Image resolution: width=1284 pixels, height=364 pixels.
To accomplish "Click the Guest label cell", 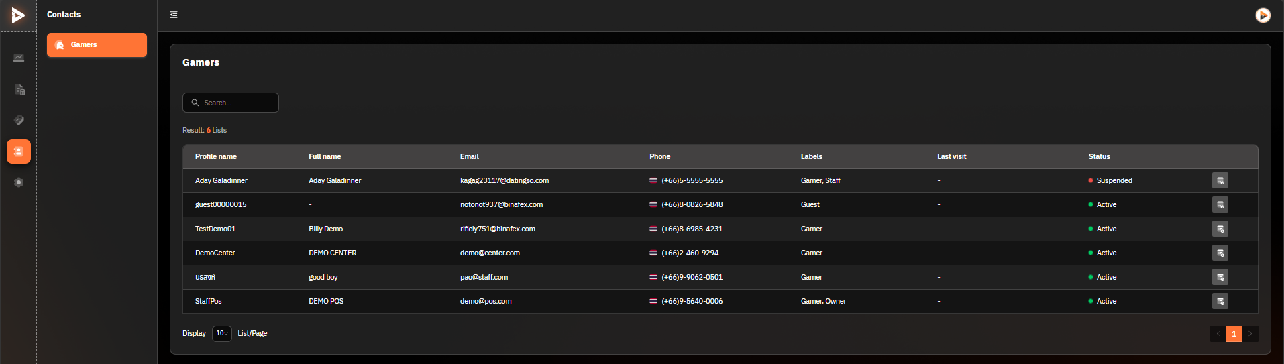I will (x=810, y=204).
